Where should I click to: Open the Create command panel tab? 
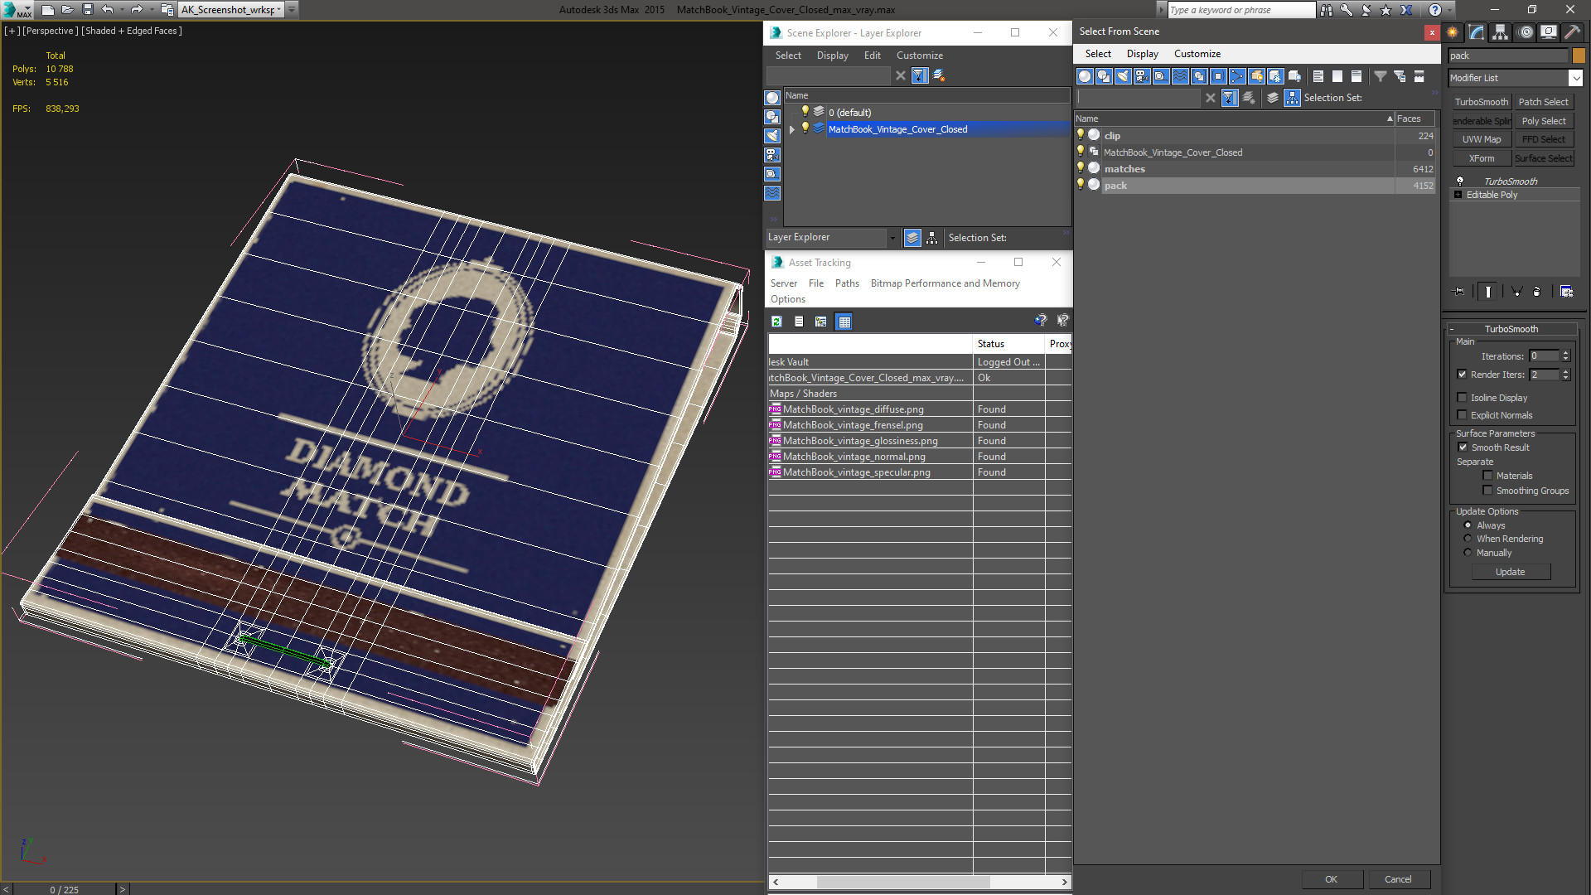[1453, 32]
